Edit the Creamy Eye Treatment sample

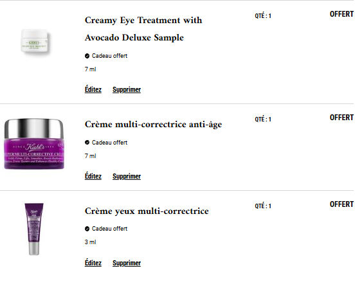(93, 89)
